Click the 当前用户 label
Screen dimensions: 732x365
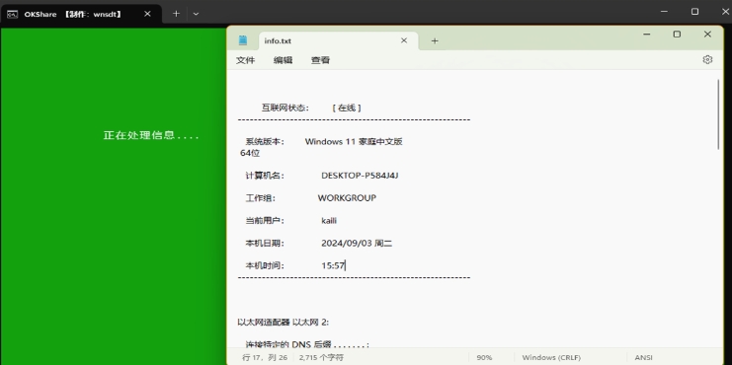point(265,221)
